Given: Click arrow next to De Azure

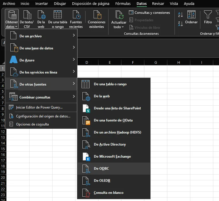Looking at the screenshot, I should coord(74,59).
